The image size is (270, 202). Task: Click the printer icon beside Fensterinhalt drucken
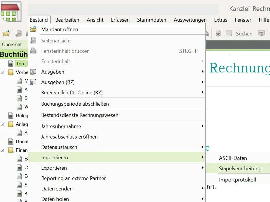(x=33, y=51)
